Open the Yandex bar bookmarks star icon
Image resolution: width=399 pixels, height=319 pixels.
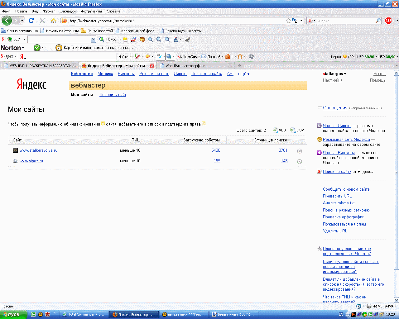pos(240,56)
